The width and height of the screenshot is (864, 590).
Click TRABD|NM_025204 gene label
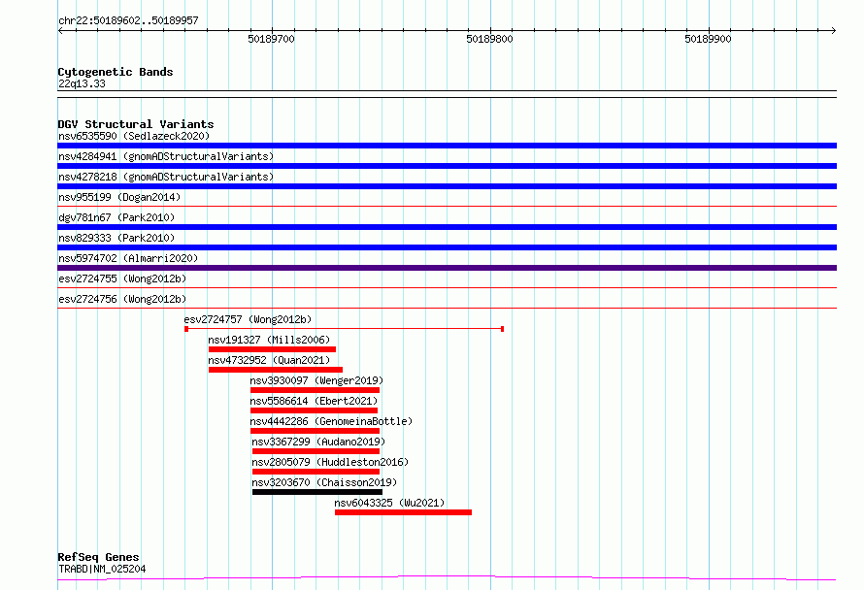102,569
